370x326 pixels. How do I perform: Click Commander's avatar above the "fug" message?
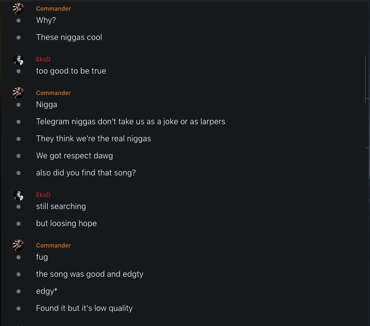click(18, 246)
